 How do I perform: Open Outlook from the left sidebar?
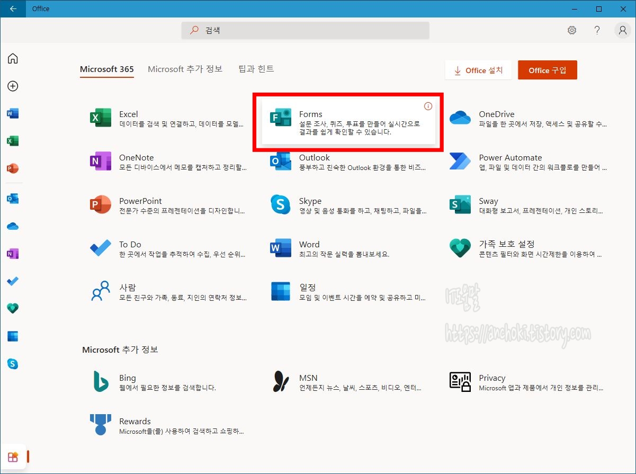13,199
